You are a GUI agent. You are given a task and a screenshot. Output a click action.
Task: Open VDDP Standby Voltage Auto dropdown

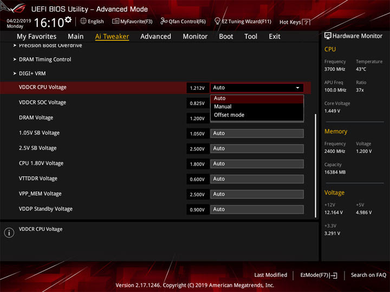[x=257, y=209]
